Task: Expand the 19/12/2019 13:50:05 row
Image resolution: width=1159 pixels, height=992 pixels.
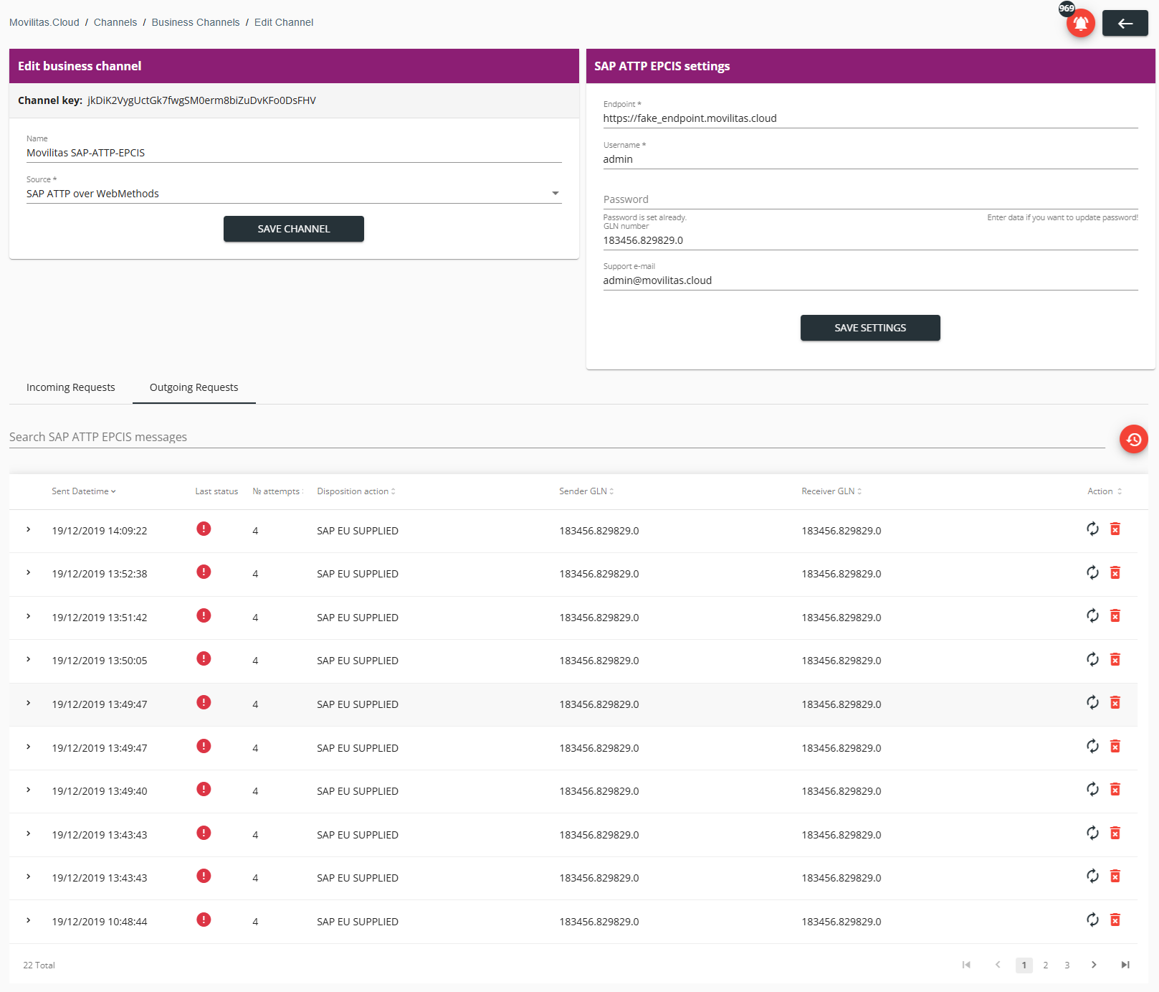Action: tap(28, 659)
